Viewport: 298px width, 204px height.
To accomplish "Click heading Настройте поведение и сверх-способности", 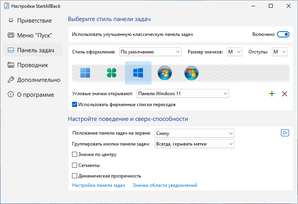I will coord(128,119).
